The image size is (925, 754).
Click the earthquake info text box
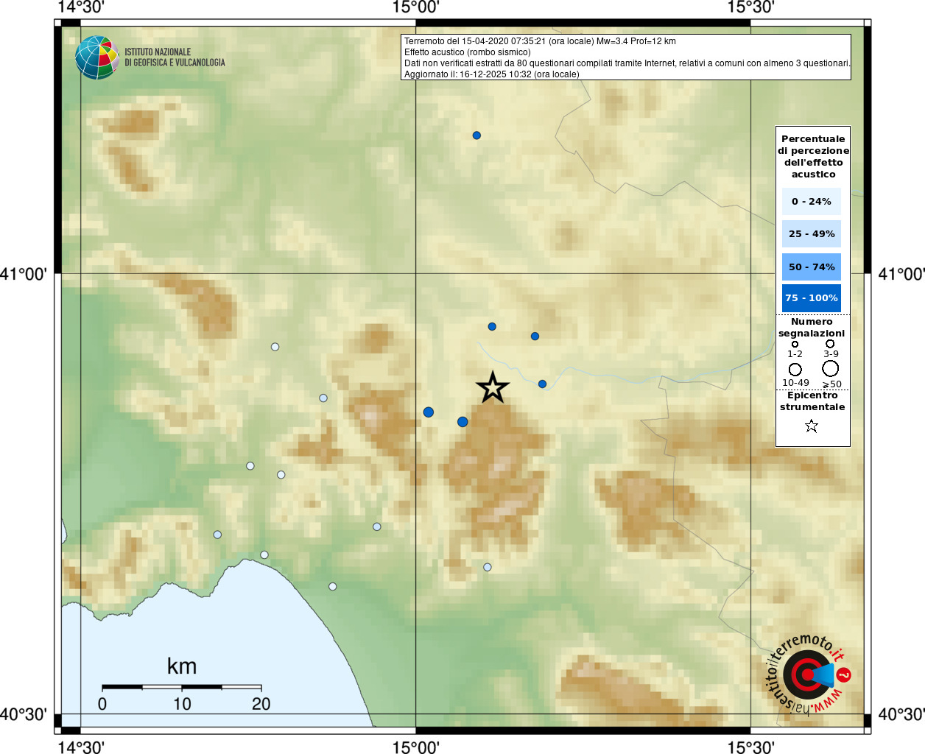pyautogui.click(x=625, y=57)
